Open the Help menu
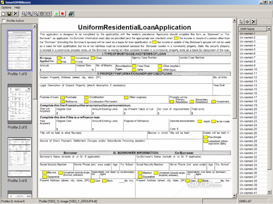The width and height of the screenshot is (273, 204). click(x=17, y=7)
